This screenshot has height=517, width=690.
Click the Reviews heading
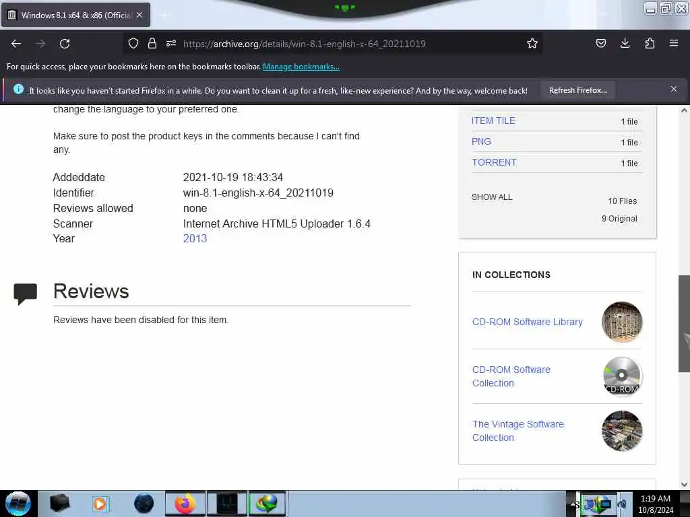(x=91, y=291)
